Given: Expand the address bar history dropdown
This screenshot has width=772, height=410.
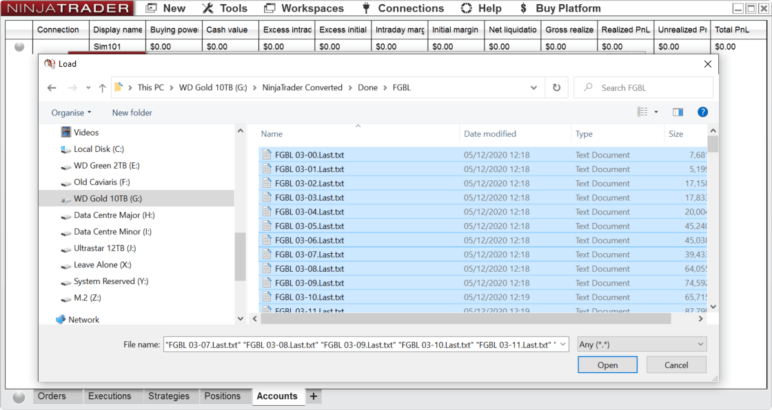Looking at the screenshot, I should (x=534, y=87).
